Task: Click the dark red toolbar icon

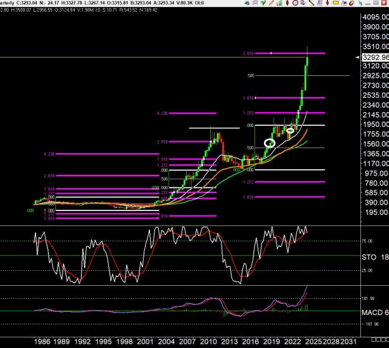Action: (352, 2)
